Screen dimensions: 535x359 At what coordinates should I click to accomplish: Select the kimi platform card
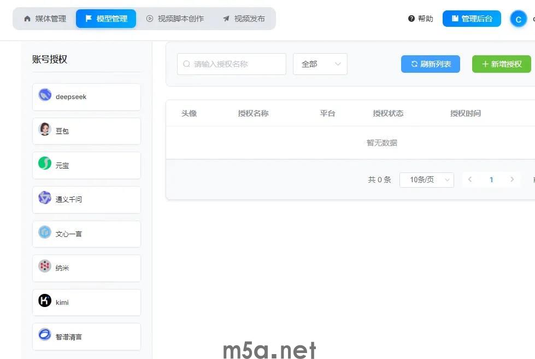pos(87,303)
